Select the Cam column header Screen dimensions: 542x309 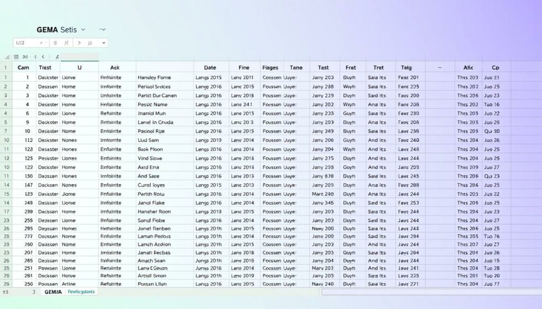pyautogui.click(x=23, y=68)
